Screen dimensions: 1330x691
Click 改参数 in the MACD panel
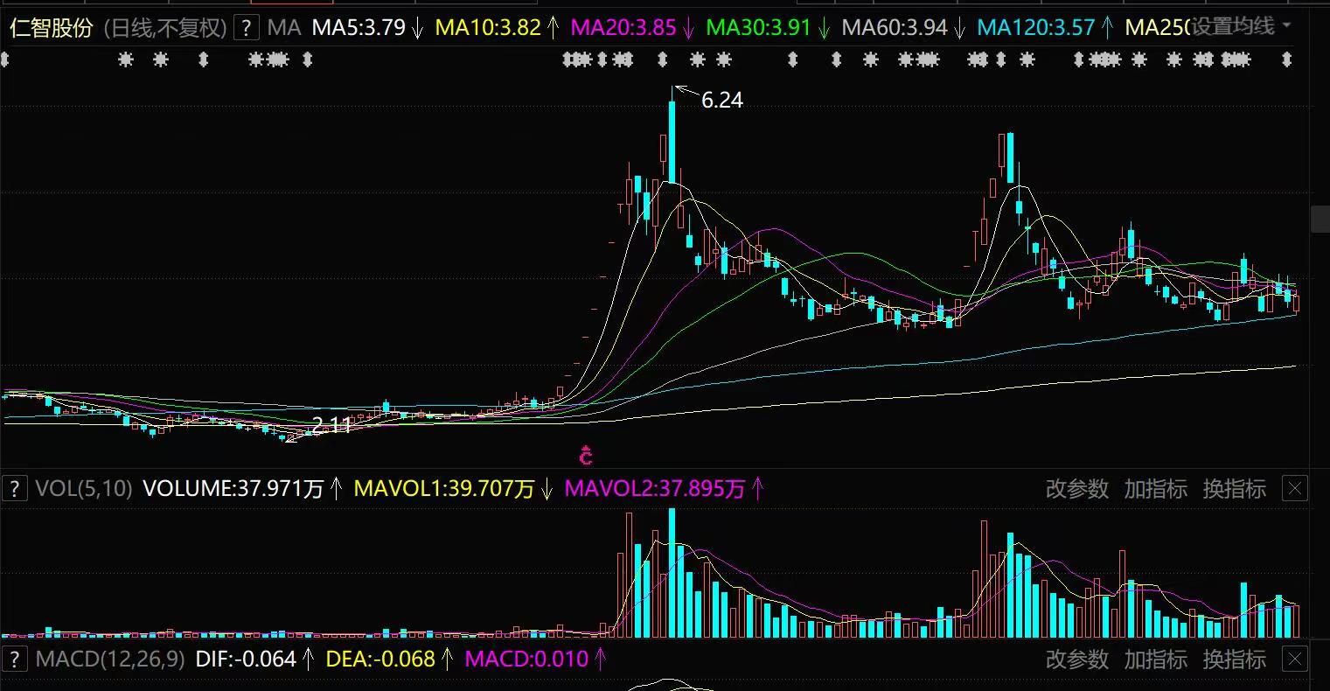coord(1076,658)
